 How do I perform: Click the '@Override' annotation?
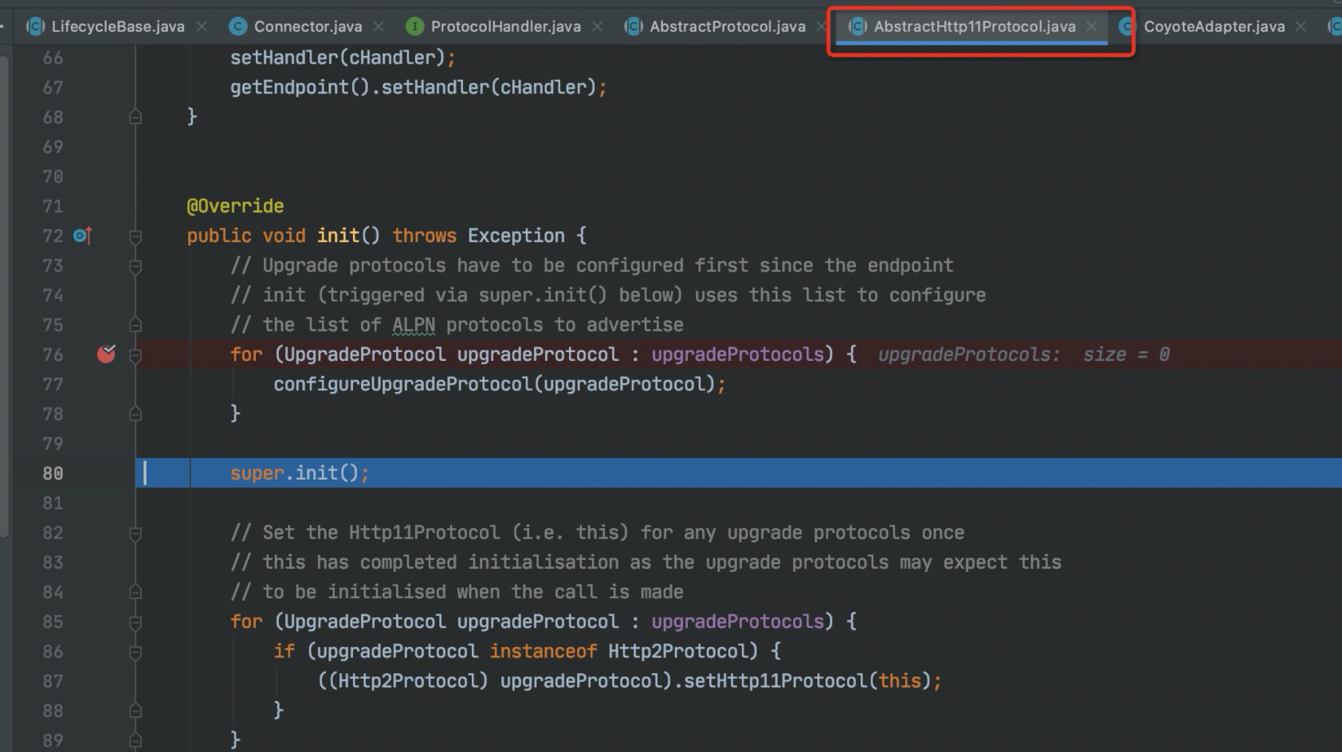(235, 206)
